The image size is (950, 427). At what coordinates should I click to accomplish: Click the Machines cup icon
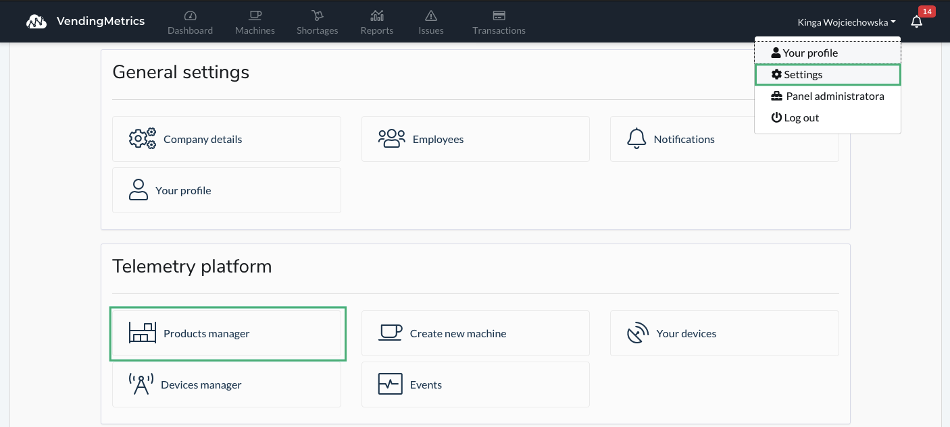[x=255, y=16]
